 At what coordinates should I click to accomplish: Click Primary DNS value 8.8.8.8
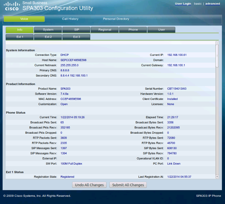65,70
